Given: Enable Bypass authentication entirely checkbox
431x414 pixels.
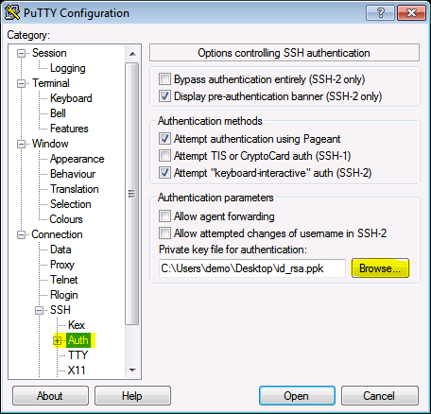Looking at the screenshot, I should pos(164,78).
